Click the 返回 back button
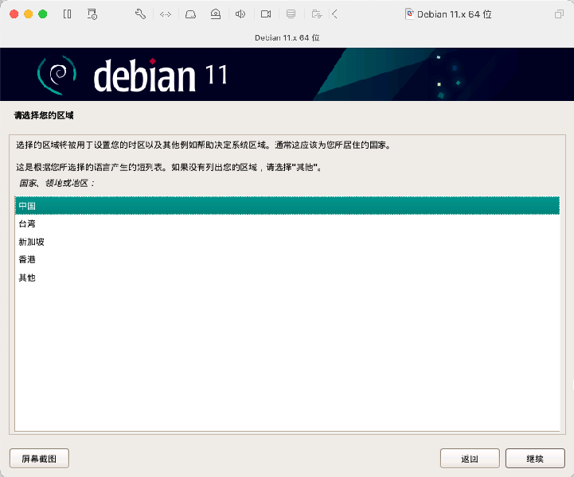This screenshot has width=574, height=477. click(470, 459)
